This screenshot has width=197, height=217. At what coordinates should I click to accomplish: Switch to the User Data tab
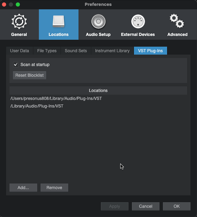pyautogui.click(x=19, y=51)
